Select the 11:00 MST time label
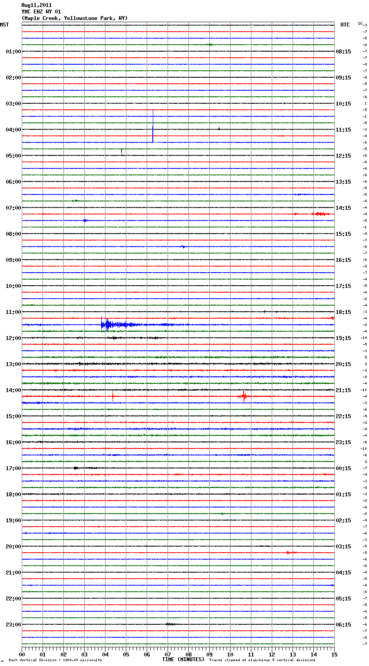The width and height of the screenshot is (369, 666). [x=13, y=312]
